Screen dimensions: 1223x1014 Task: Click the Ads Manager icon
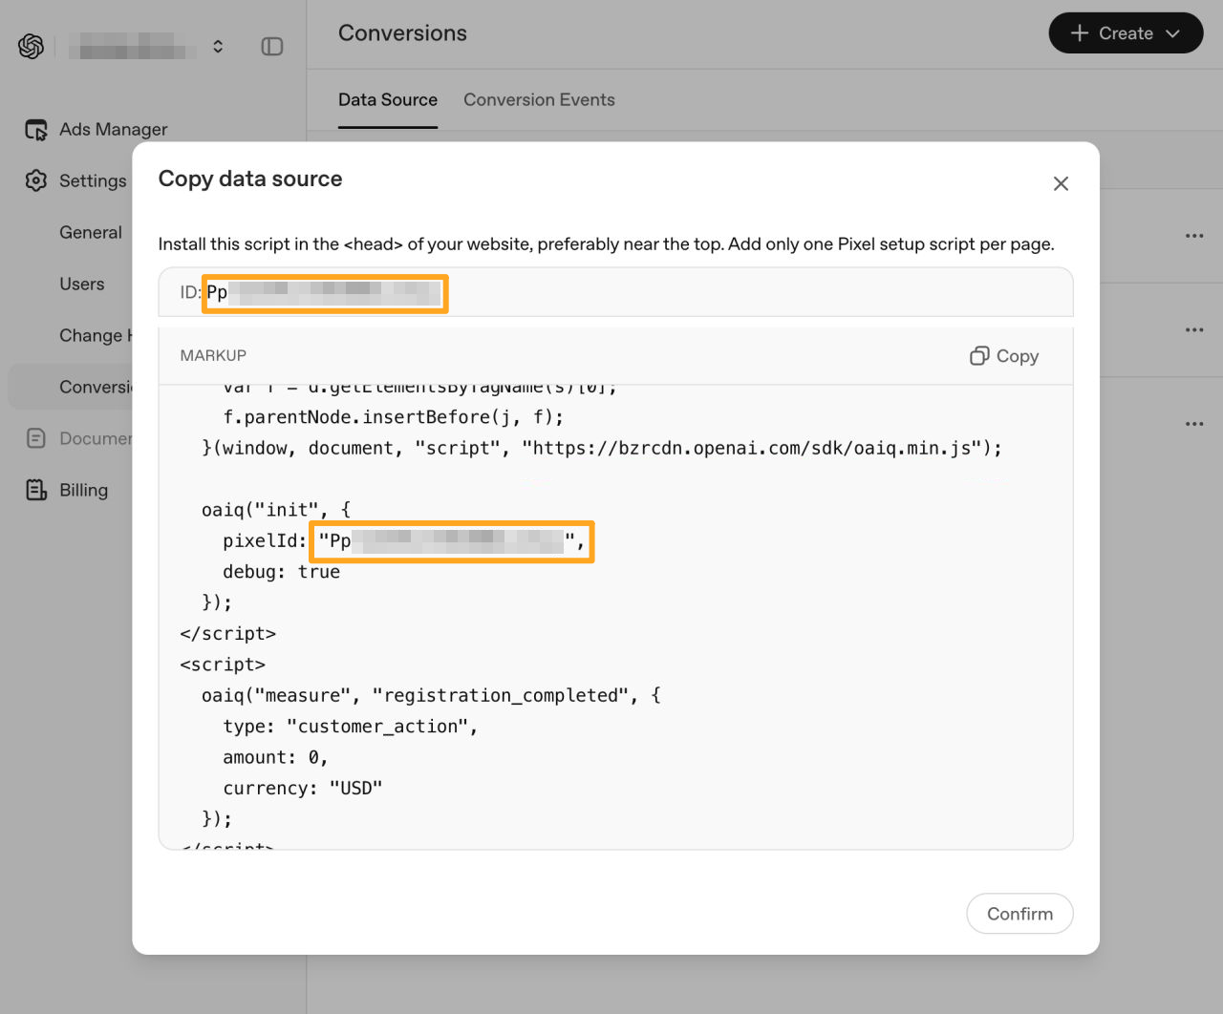click(x=36, y=130)
